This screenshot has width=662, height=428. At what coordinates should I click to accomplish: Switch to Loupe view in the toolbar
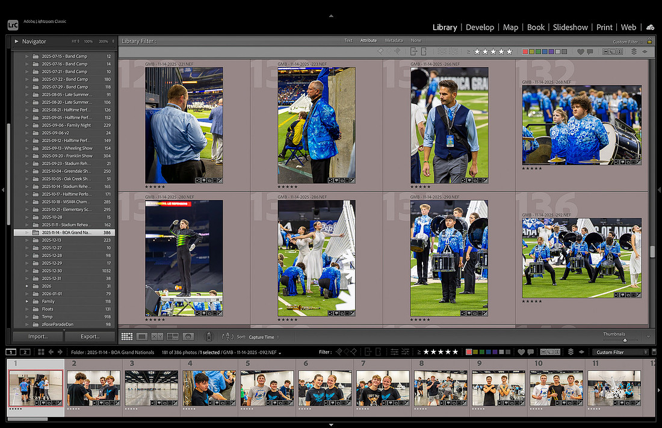coord(142,337)
